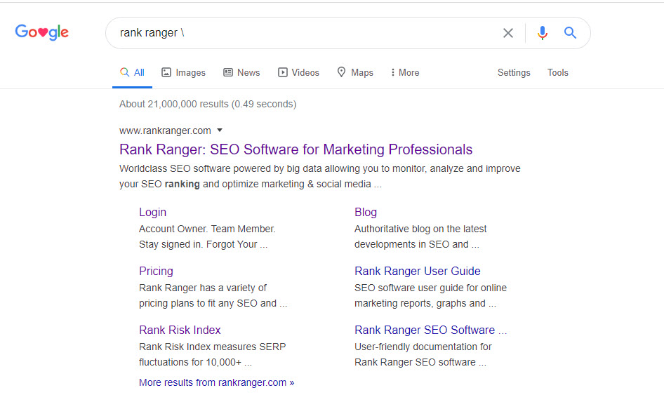
Task: Open the rankranger.com URL dropdown arrow
Action: click(220, 130)
